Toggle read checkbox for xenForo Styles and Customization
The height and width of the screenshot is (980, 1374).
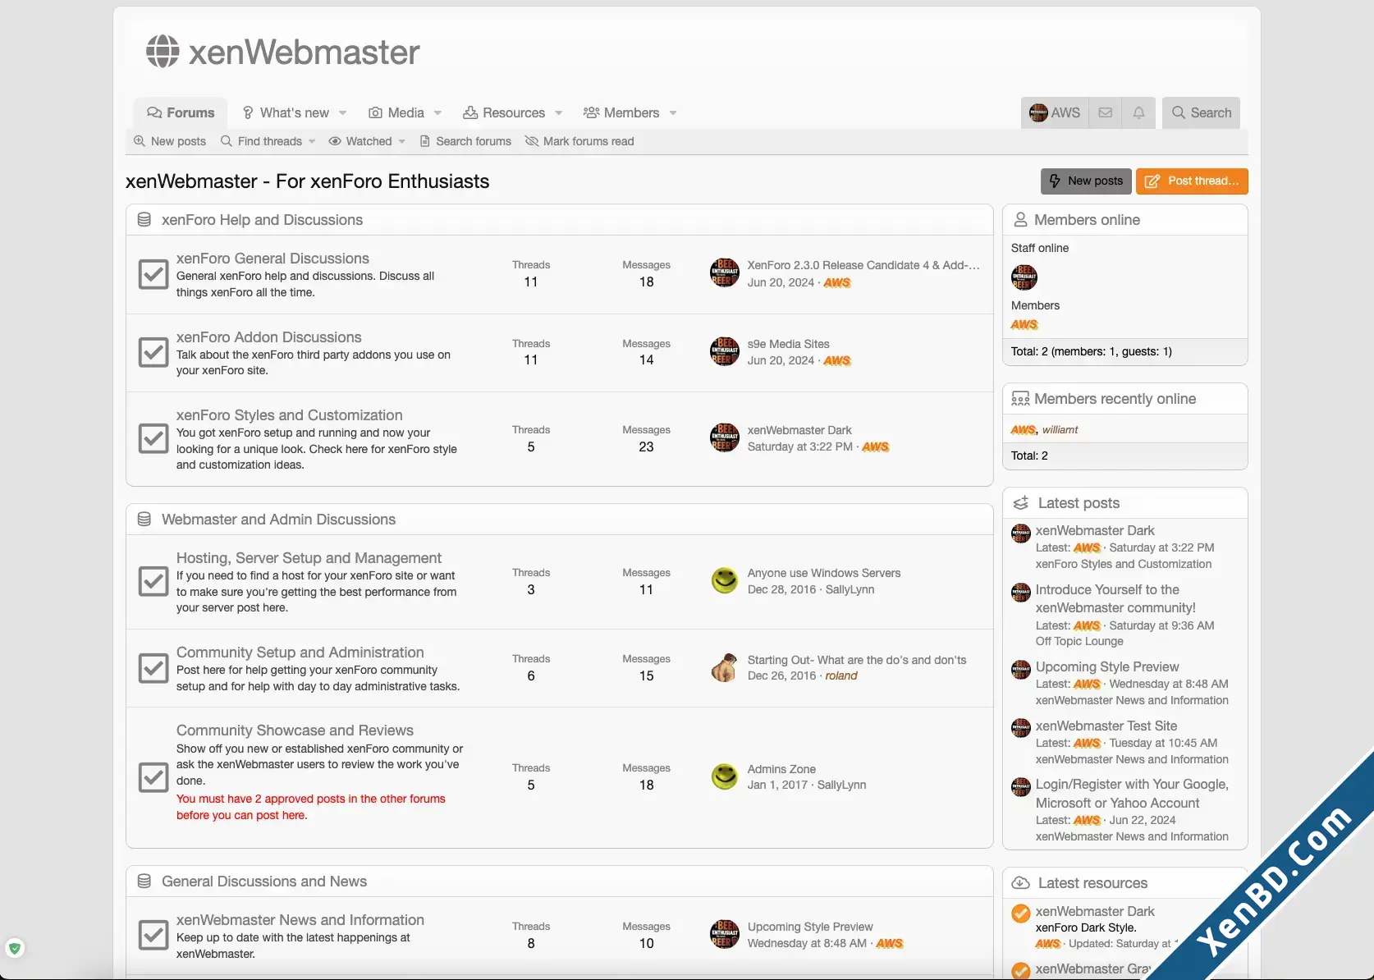point(153,439)
